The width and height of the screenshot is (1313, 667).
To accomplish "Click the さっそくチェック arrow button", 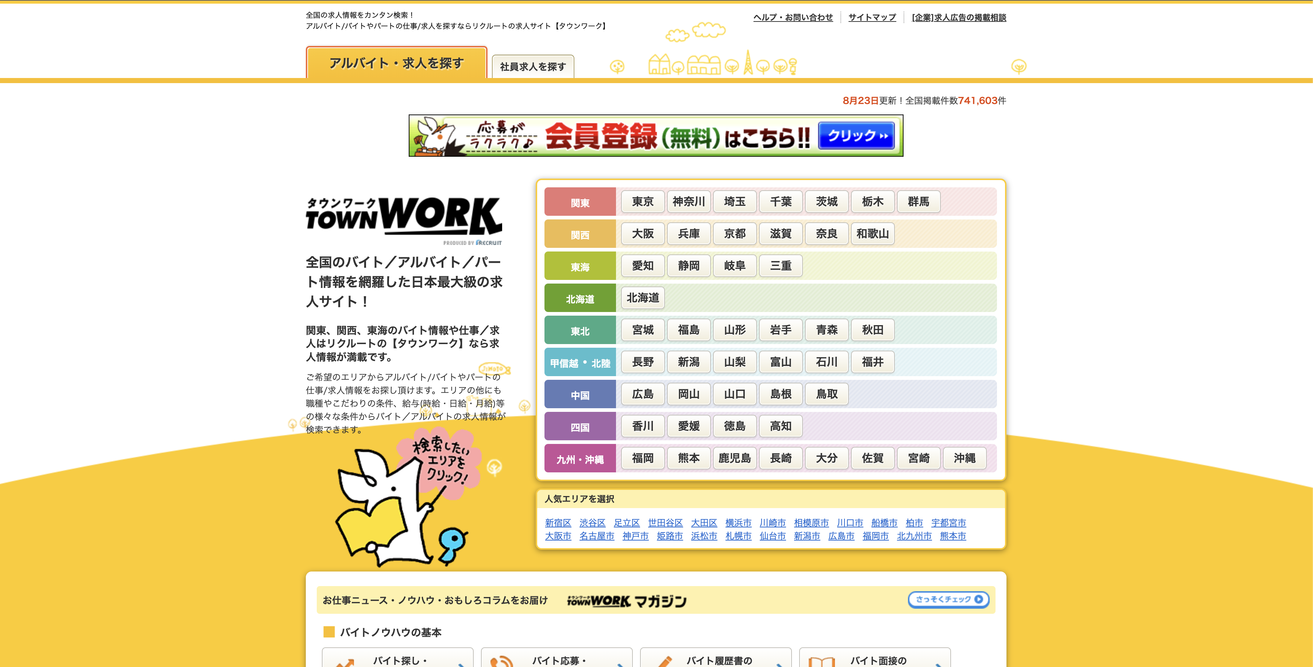I will pyautogui.click(x=948, y=599).
